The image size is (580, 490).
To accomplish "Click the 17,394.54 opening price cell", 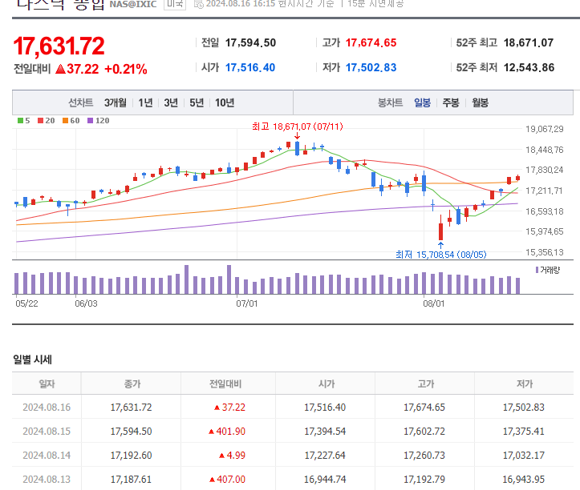I will click(x=325, y=432).
